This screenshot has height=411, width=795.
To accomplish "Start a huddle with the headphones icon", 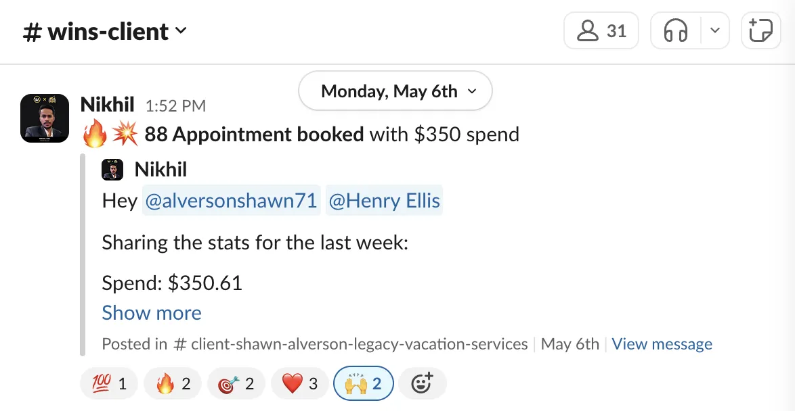I will 675,31.
